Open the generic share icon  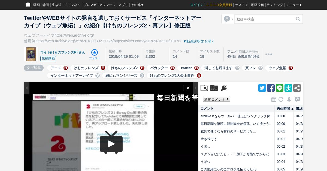[x=297, y=88]
